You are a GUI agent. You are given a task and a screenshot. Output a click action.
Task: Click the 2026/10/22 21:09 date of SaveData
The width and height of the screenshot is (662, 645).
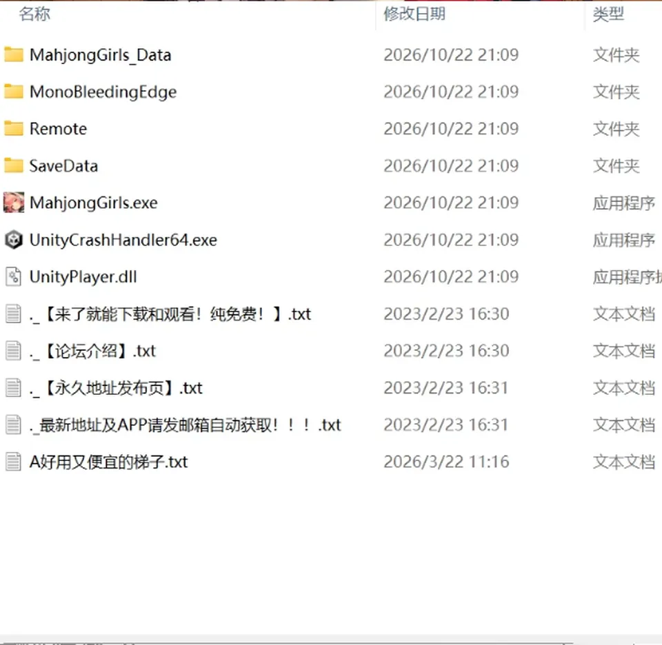(x=451, y=166)
